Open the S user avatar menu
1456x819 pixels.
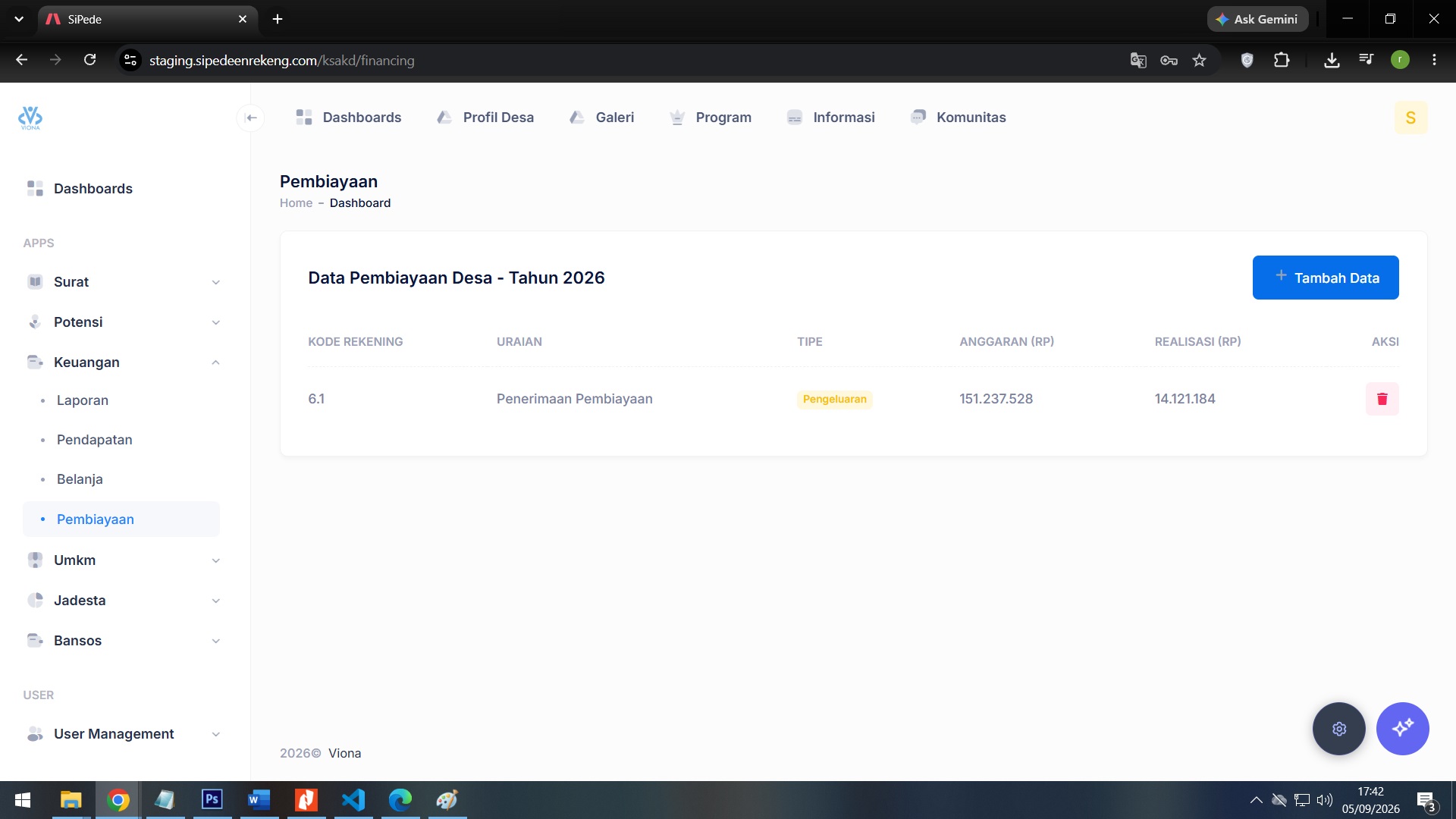click(x=1410, y=118)
